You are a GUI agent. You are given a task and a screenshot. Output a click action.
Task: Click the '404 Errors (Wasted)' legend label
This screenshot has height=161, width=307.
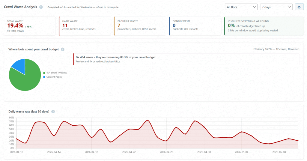57,73
